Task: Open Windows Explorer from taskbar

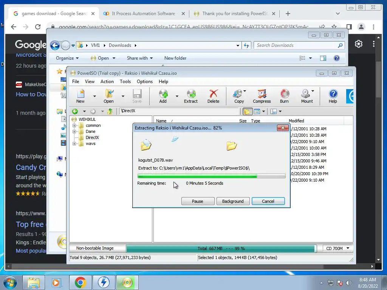Action: pos(34,282)
